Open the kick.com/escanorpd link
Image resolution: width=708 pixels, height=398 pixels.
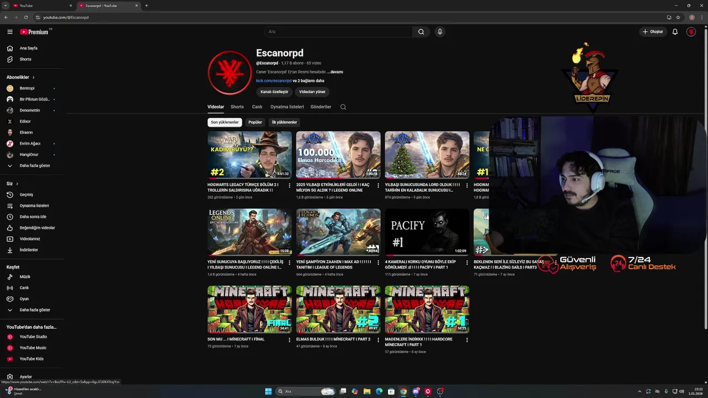pos(274,81)
